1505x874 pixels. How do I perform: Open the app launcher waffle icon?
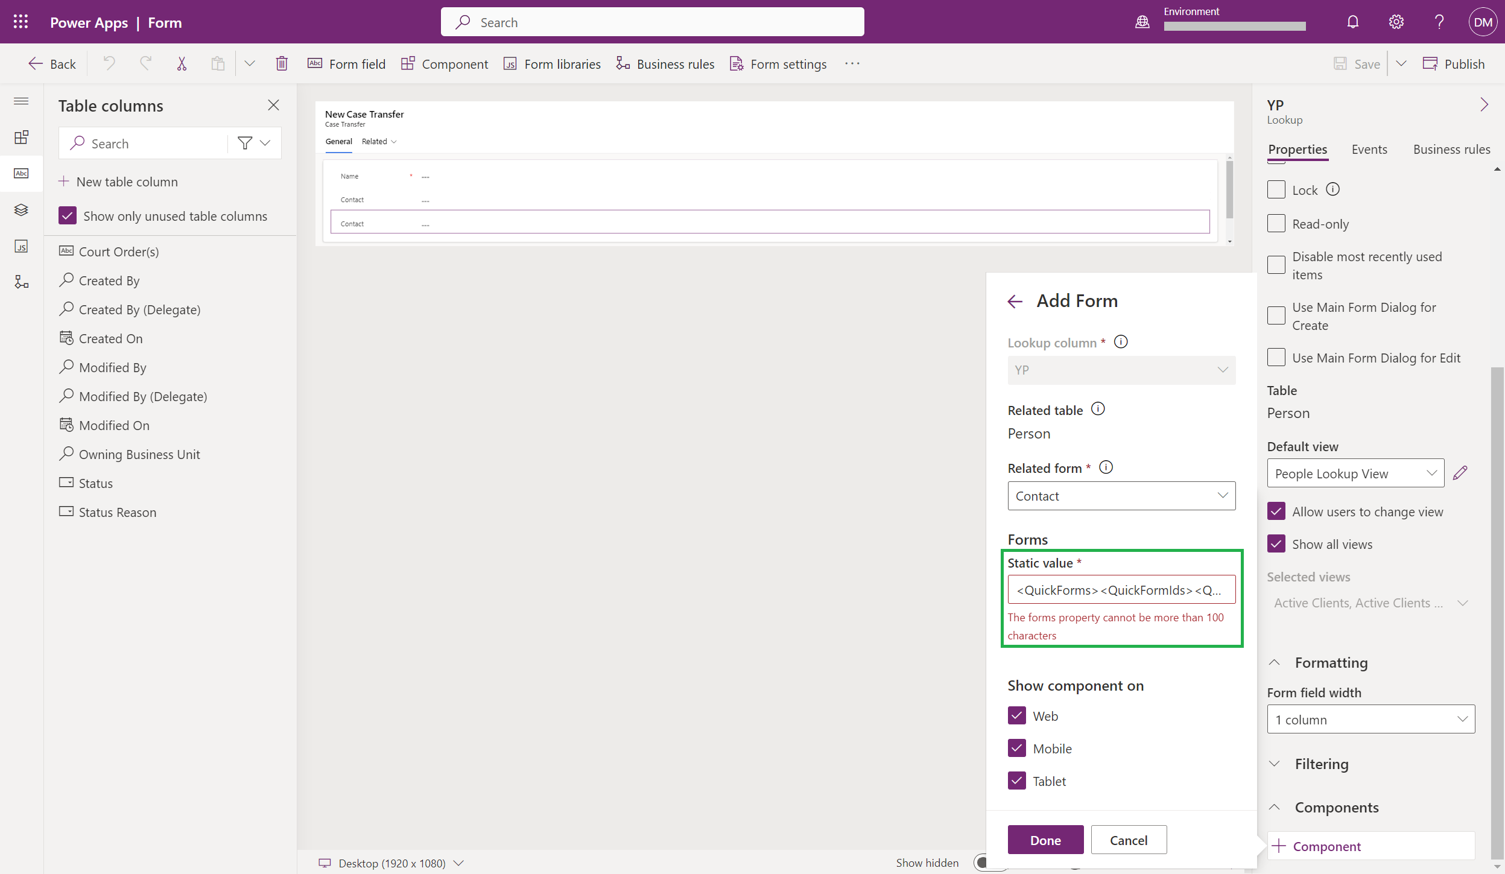point(21,22)
